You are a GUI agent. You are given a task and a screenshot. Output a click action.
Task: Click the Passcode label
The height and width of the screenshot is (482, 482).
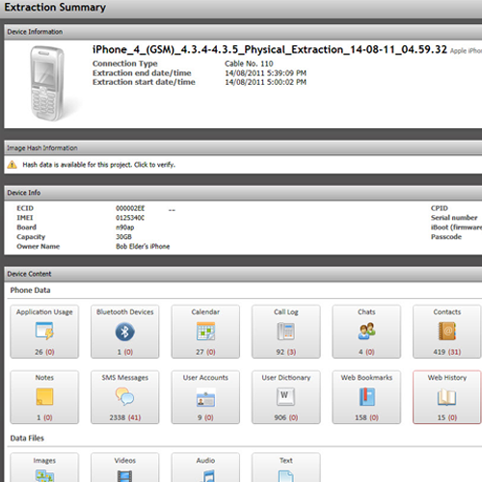[x=446, y=237]
